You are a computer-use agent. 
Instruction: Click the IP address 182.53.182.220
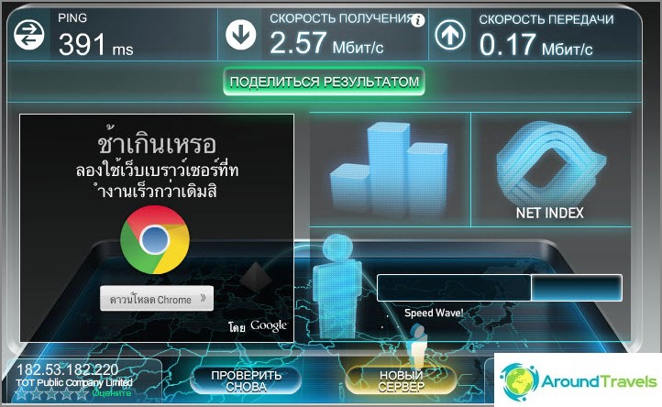67,369
